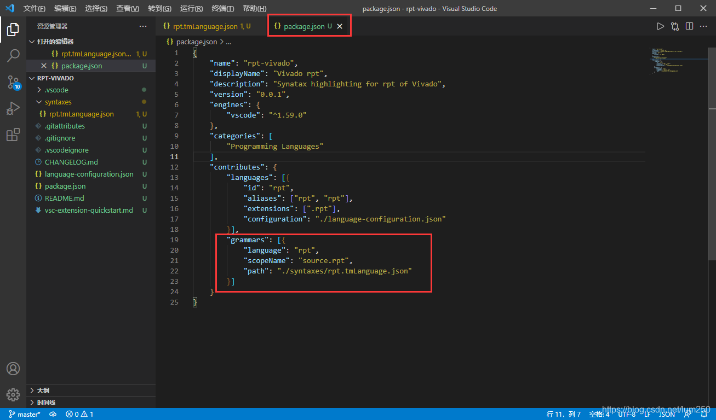Click line number 19 in gutter

click(x=175, y=240)
